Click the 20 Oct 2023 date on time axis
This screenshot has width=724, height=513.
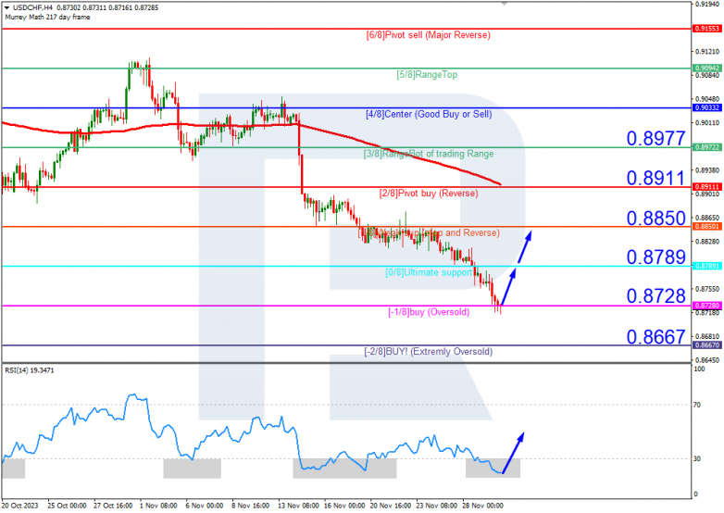click(19, 507)
